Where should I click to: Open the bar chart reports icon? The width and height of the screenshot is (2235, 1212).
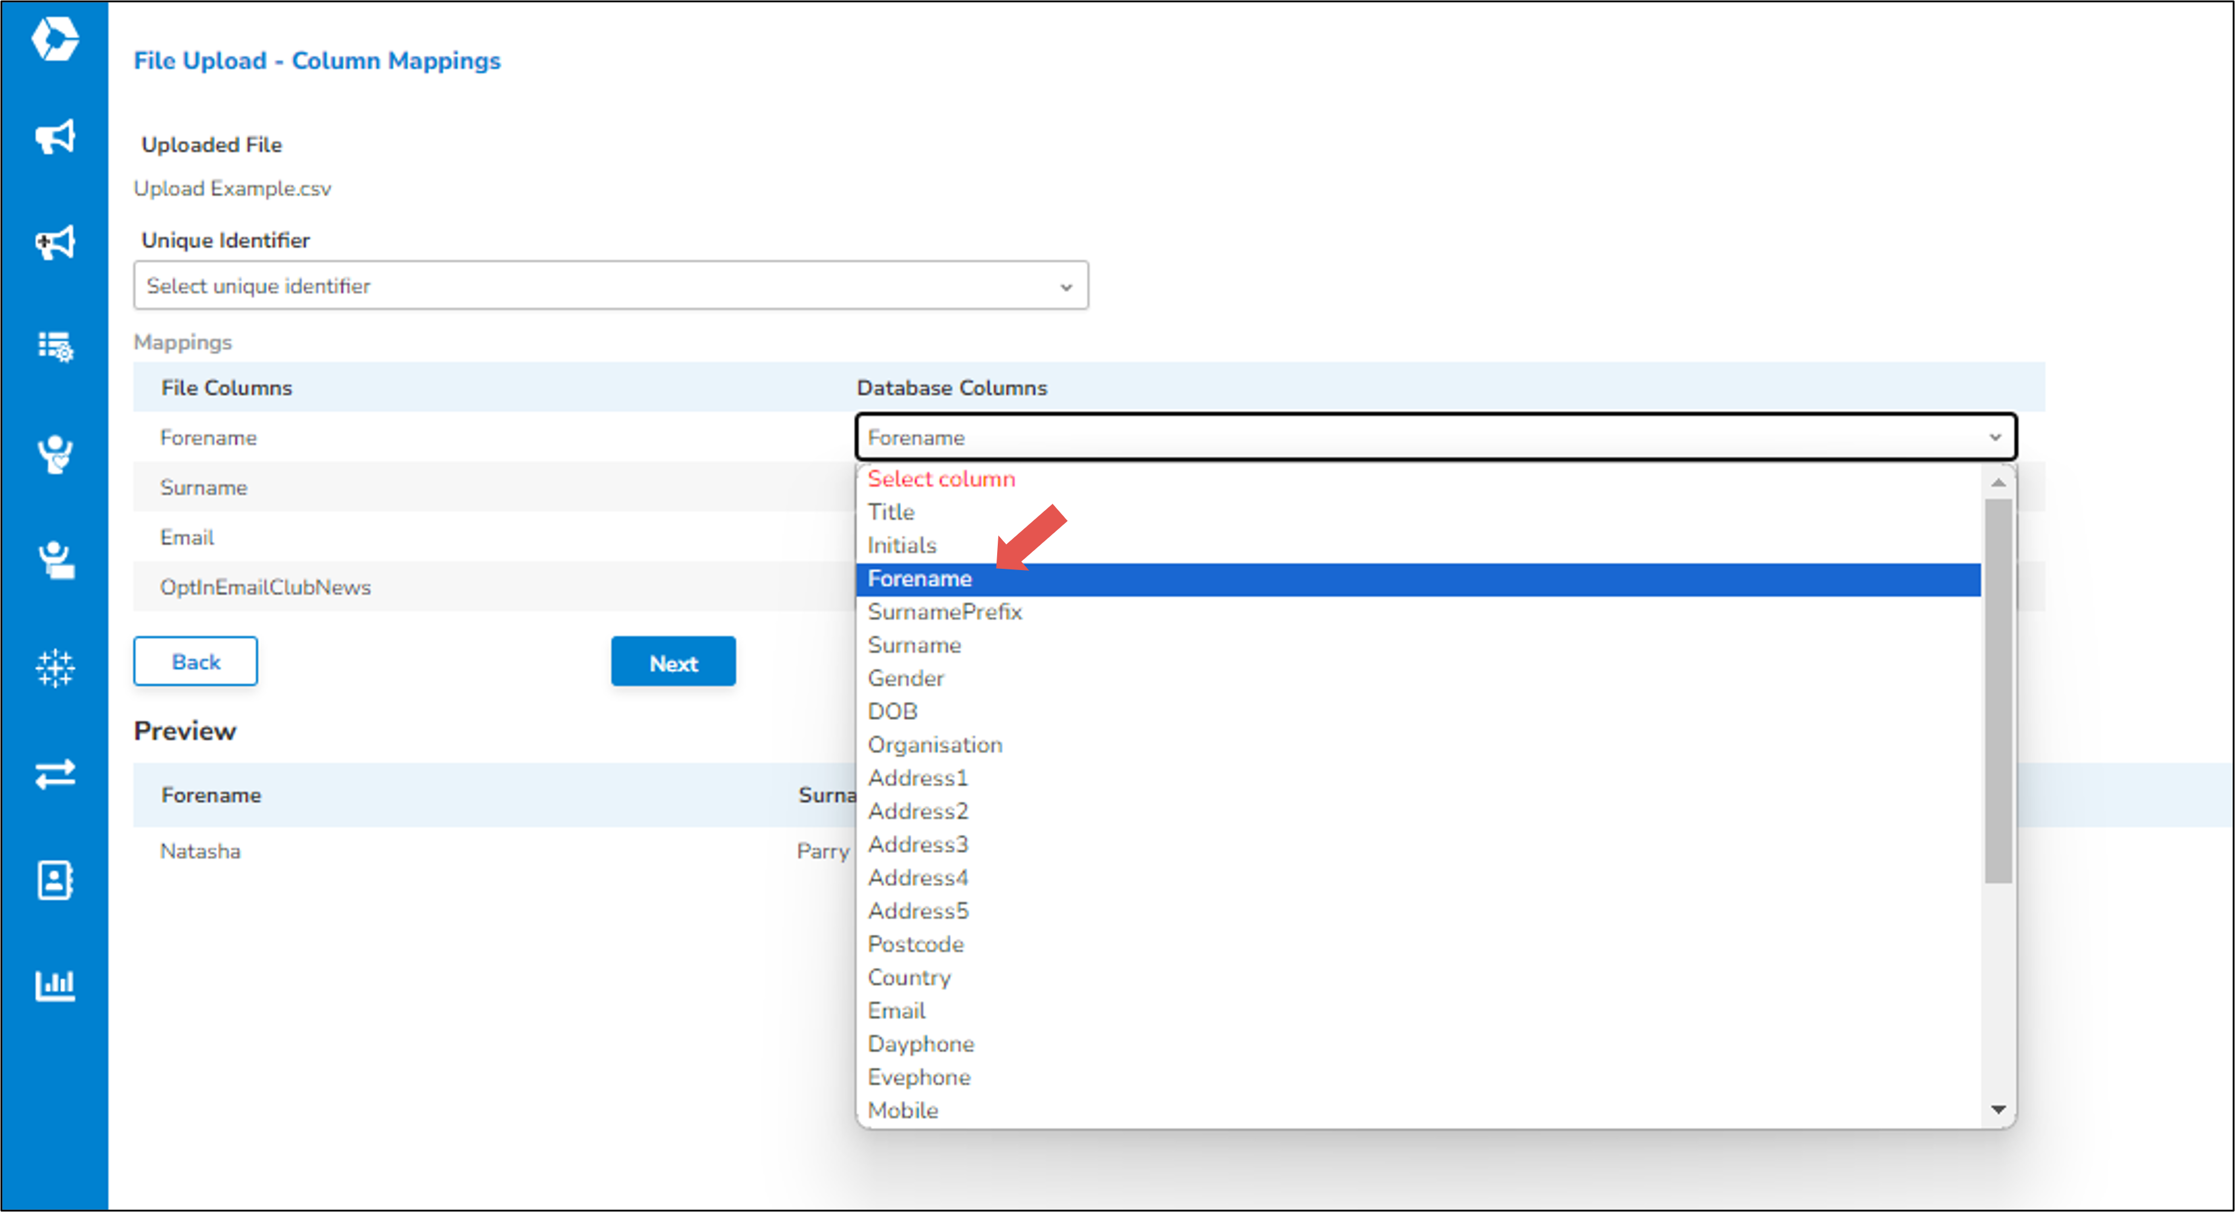point(54,985)
